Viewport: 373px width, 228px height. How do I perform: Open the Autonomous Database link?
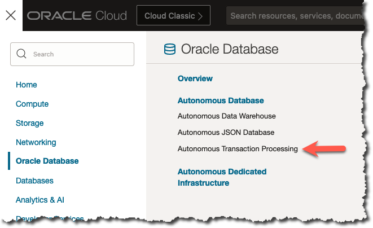coord(221,100)
